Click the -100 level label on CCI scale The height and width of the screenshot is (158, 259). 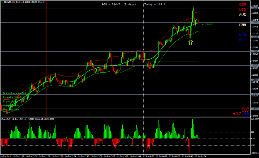253,145
